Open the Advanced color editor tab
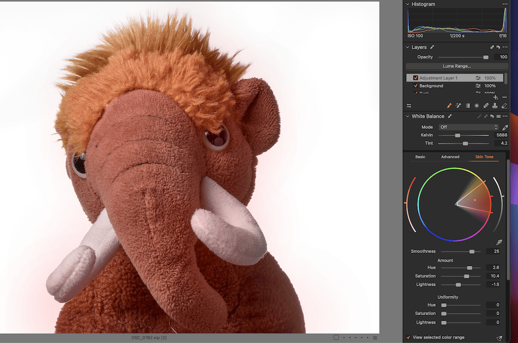The image size is (518, 343). click(450, 157)
